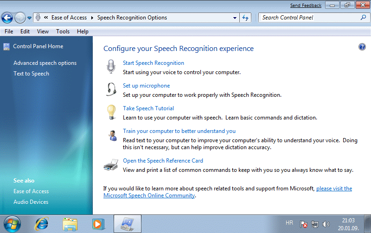Launch Windows Media Player from the taskbar
The width and height of the screenshot is (371, 233).
pos(98,224)
